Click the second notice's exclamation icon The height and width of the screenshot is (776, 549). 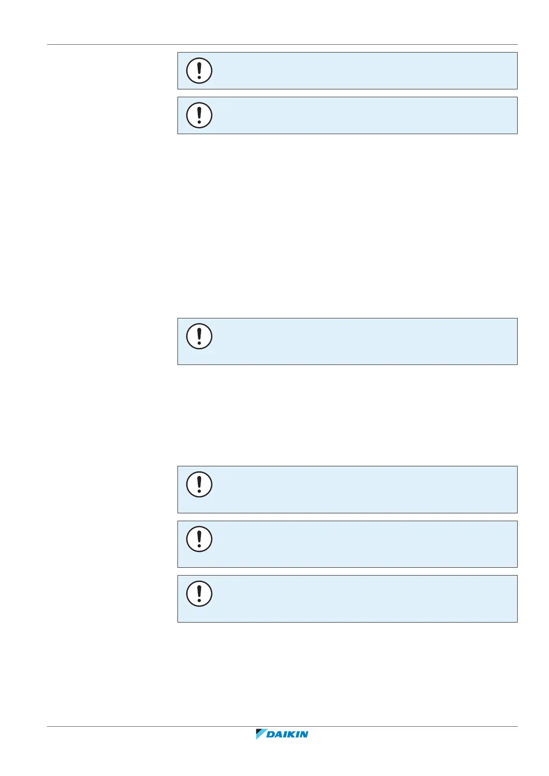pyautogui.click(x=199, y=115)
